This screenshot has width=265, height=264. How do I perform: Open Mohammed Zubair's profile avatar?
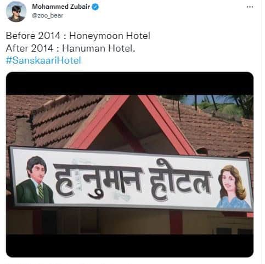pos(16,12)
